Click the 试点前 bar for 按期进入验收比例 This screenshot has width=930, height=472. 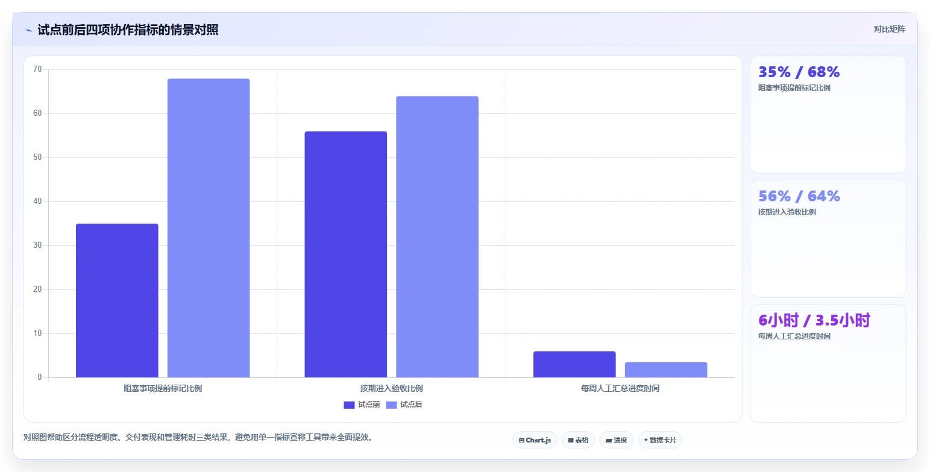pos(346,254)
